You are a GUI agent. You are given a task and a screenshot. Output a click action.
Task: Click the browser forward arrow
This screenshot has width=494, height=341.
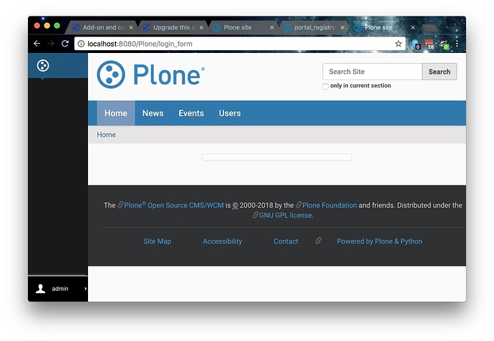[x=51, y=44]
